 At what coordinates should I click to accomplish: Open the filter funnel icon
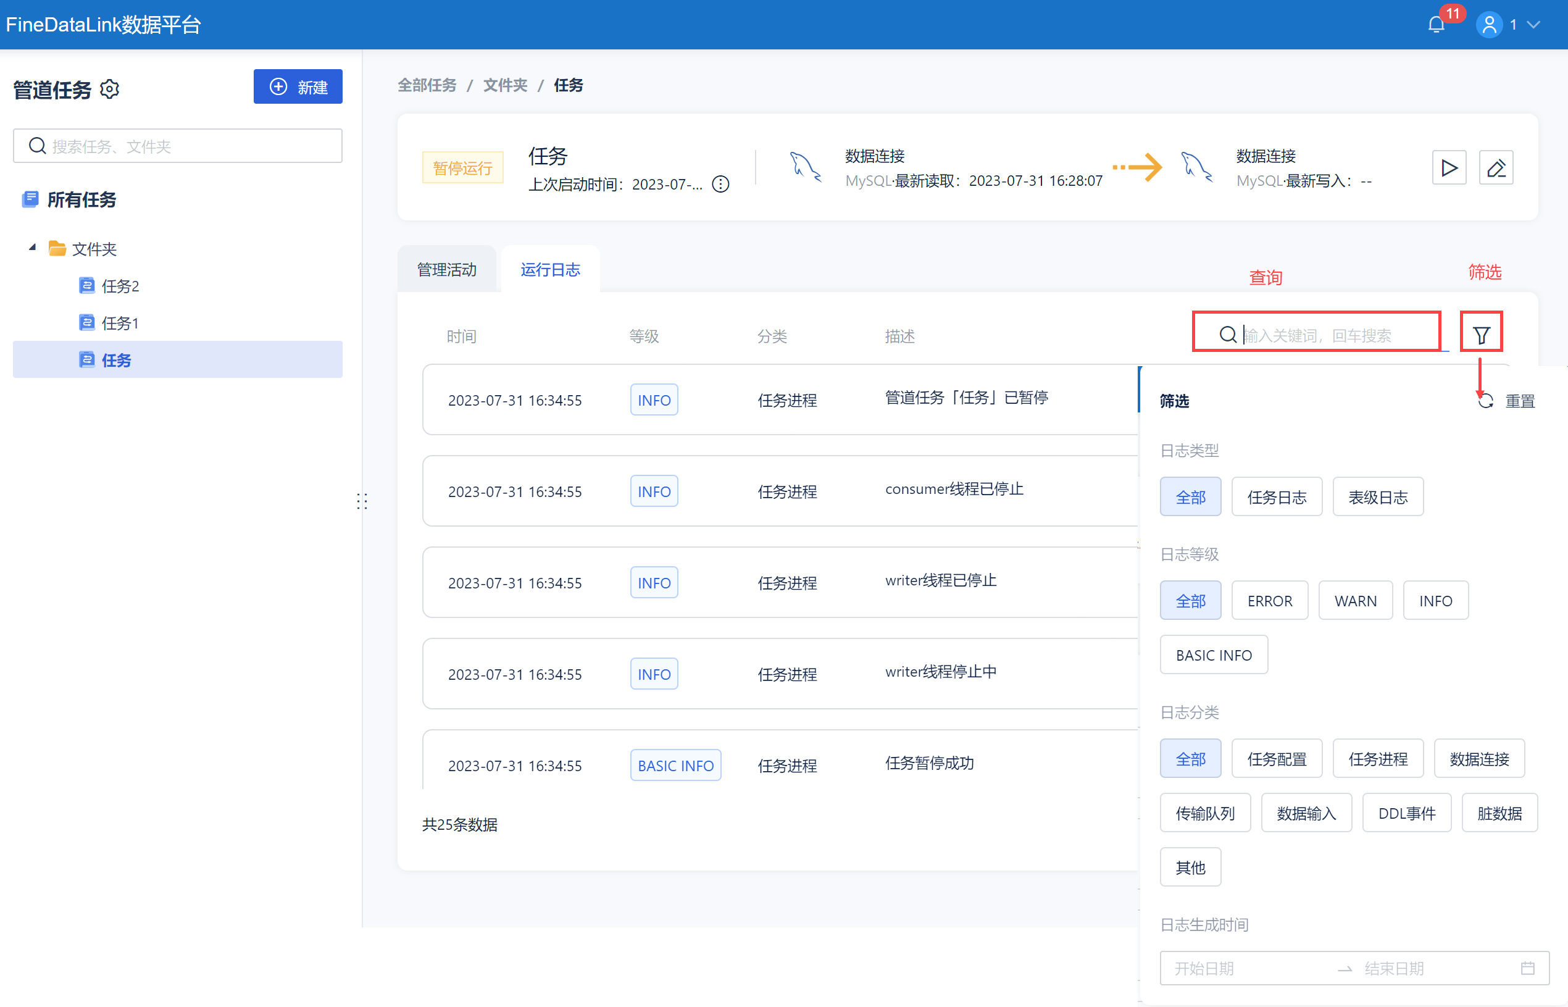[1480, 335]
